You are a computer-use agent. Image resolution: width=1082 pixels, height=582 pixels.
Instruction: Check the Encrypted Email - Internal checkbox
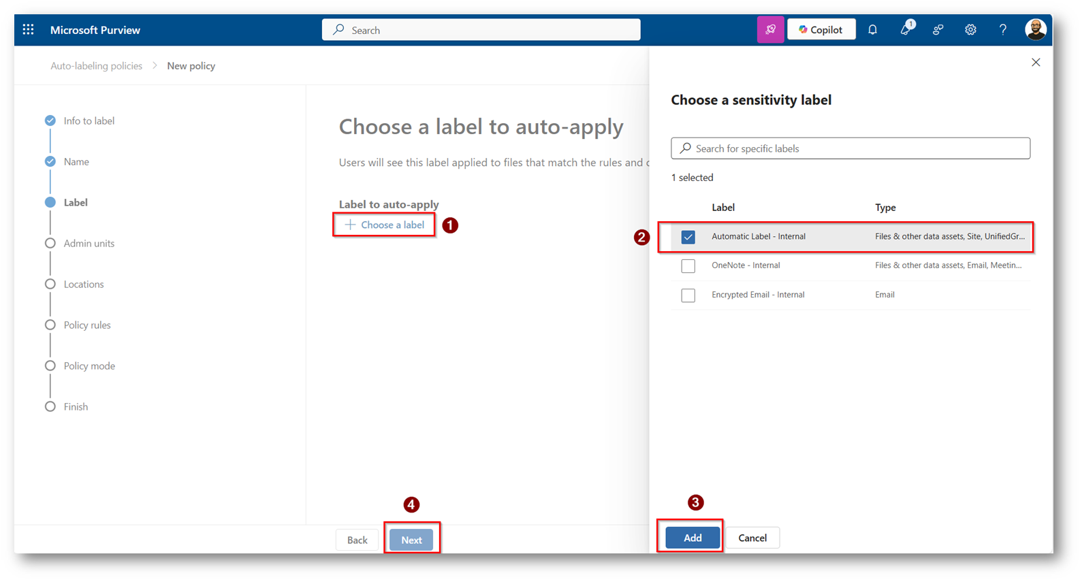click(x=688, y=295)
